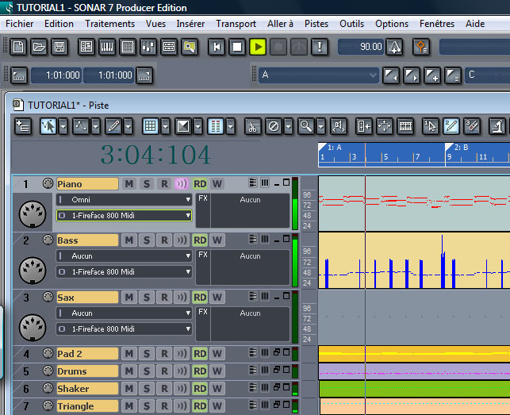The width and height of the screenshot is (510, 415).
Task: Stop playback
Action: pyautogui.click(x=237, y=47)
